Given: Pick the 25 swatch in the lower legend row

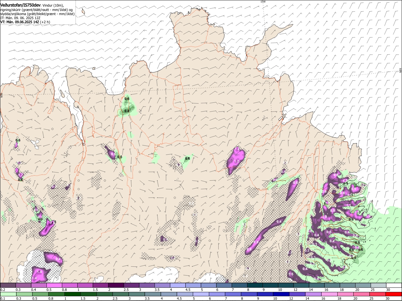Looking at the screenshot, I should (x=378, y=294).
